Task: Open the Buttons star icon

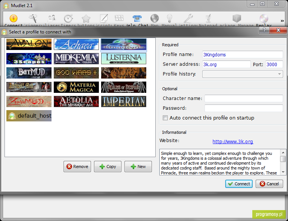Action: point(86,18)
